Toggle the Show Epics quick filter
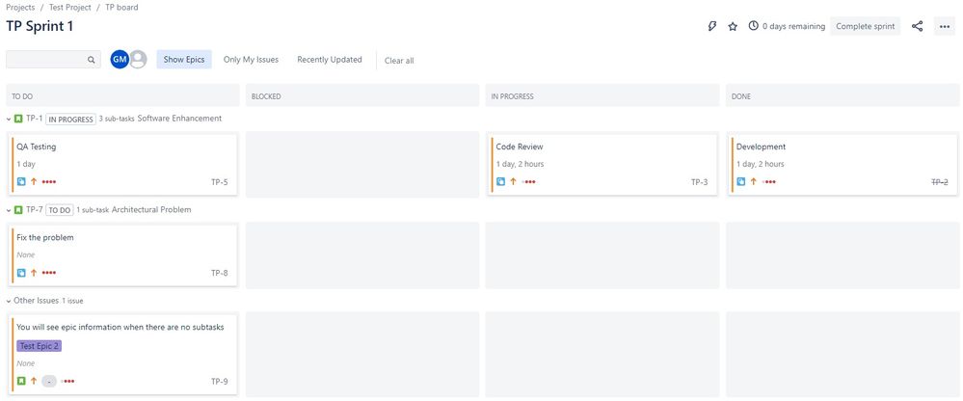 pyautogui.click(x=183, y=60)
